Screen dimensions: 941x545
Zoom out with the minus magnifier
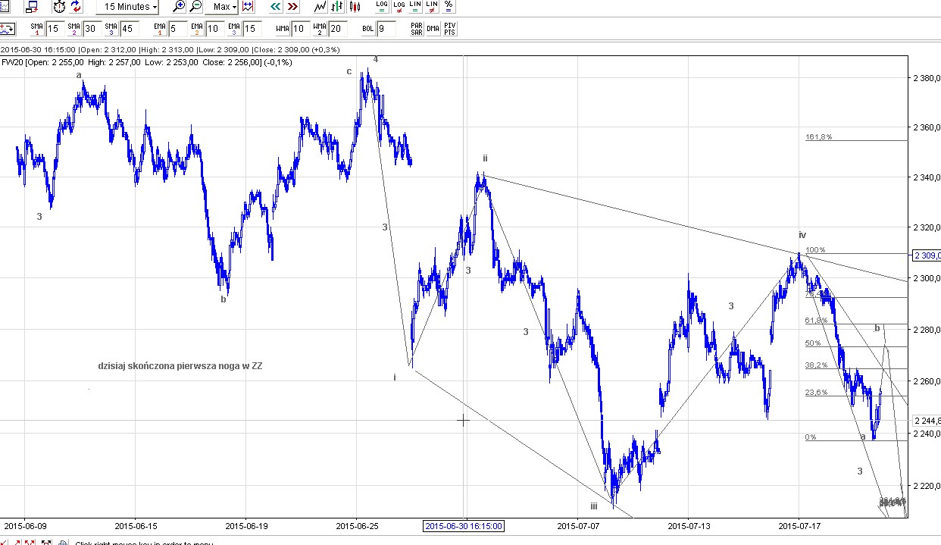click(x=195, y=7)
